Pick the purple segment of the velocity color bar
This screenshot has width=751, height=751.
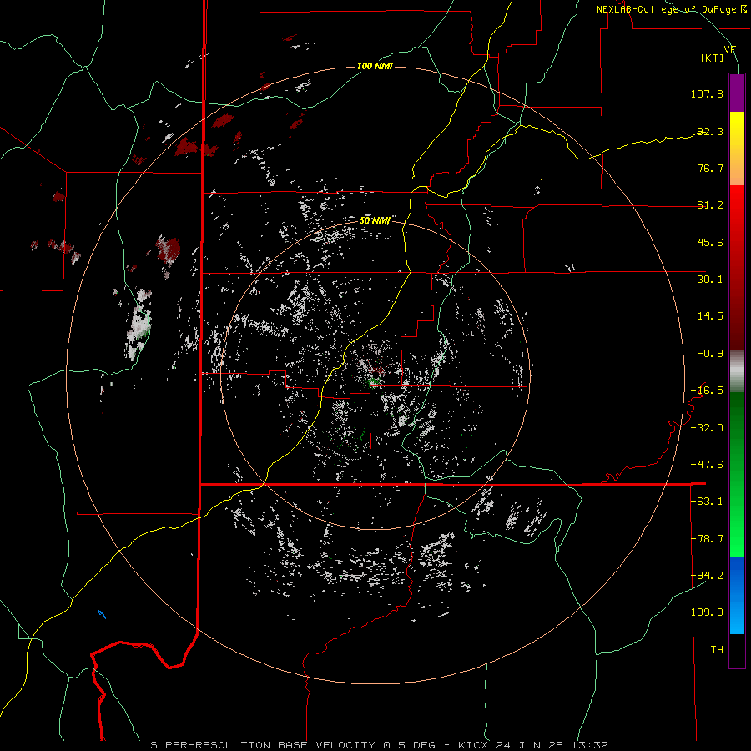[x=737, y=93]
